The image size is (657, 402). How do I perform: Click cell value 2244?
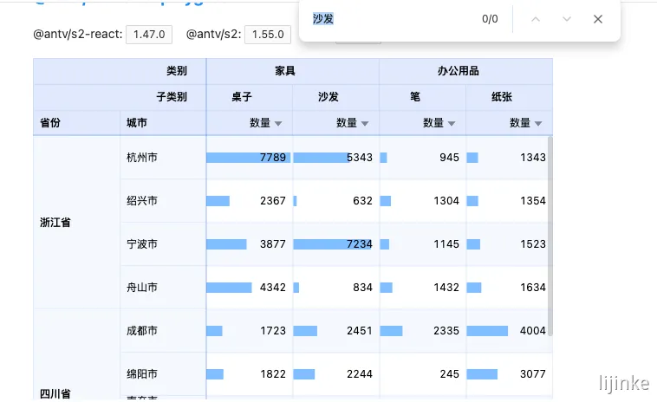pos(360,374)
